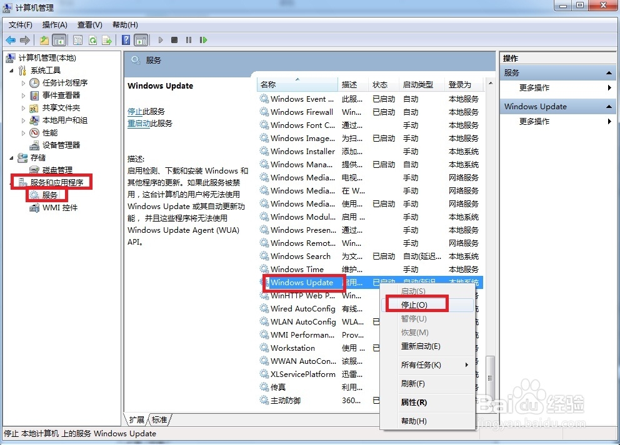Open 文件(F) menu
This screenshot has width=620, height=445.
(x=21, y=25)
